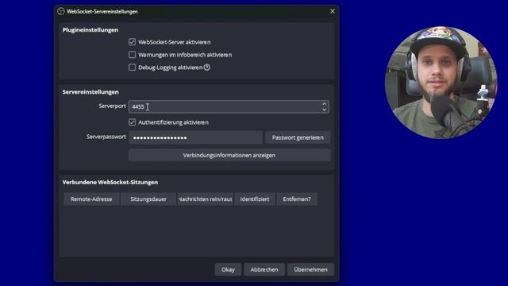Click the Servereinstellungen section heading
This screenshot has height=286, width=508.
coord(90,92)
